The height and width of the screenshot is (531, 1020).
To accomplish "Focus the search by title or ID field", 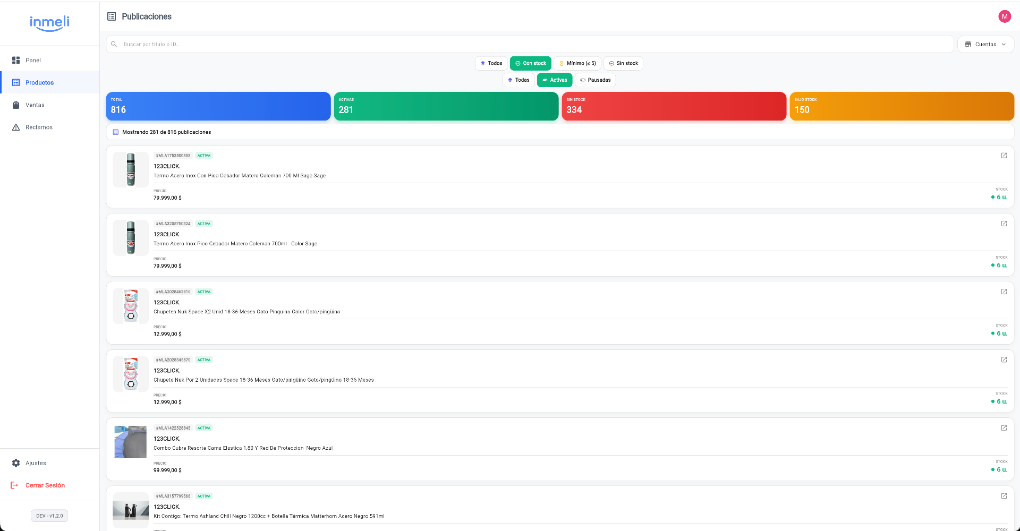I will point(530,45).
